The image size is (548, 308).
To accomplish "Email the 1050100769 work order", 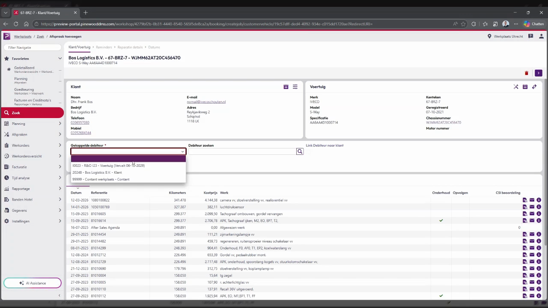I will (532, 207).
